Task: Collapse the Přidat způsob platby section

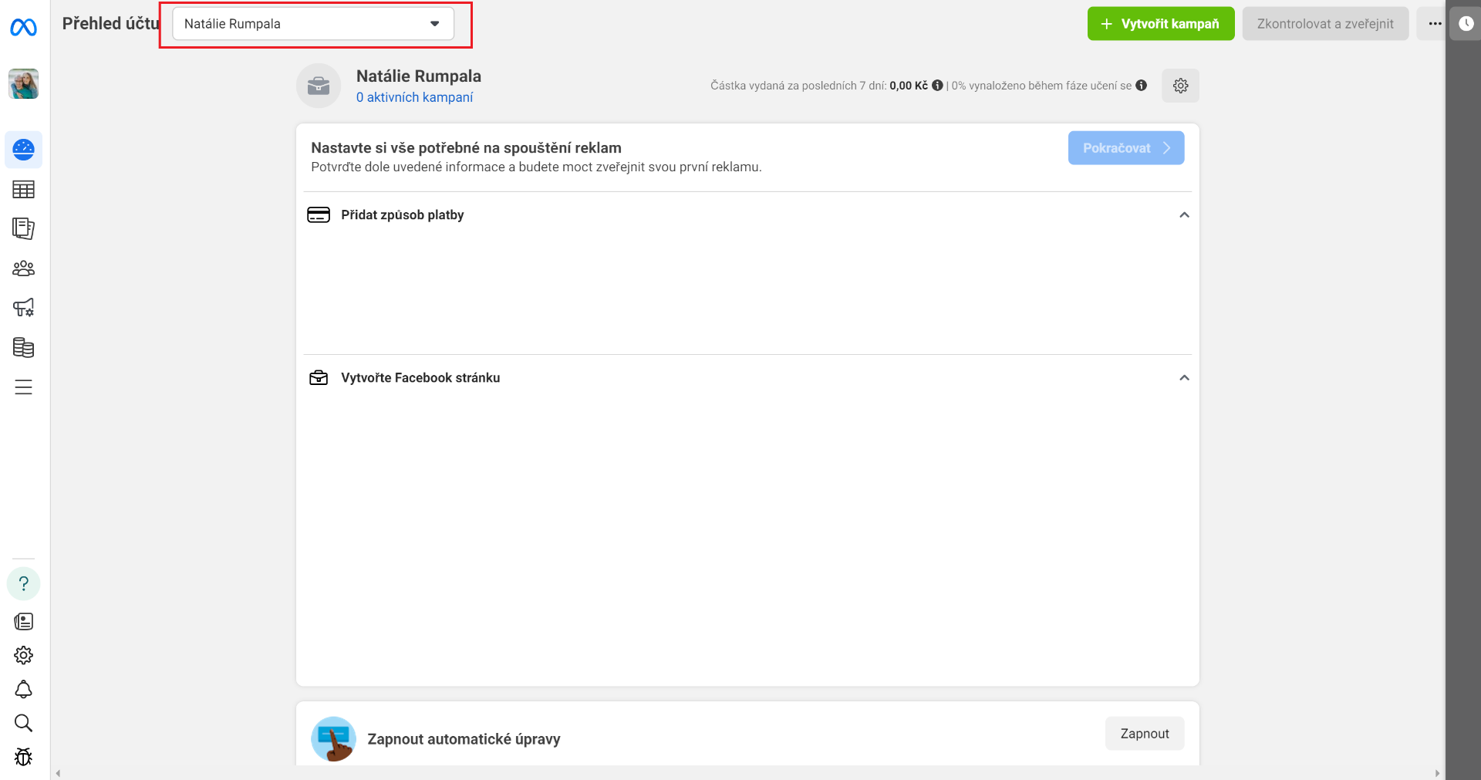Action: click(1184, 215)
